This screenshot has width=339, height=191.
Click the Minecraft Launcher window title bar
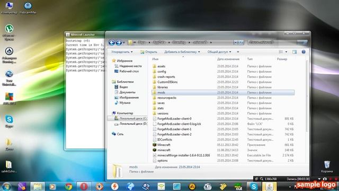(85, 34)
